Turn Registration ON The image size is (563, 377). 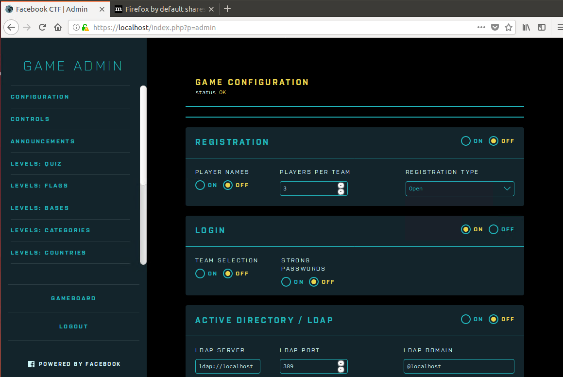pyautogui.click(x=465, y=141)
